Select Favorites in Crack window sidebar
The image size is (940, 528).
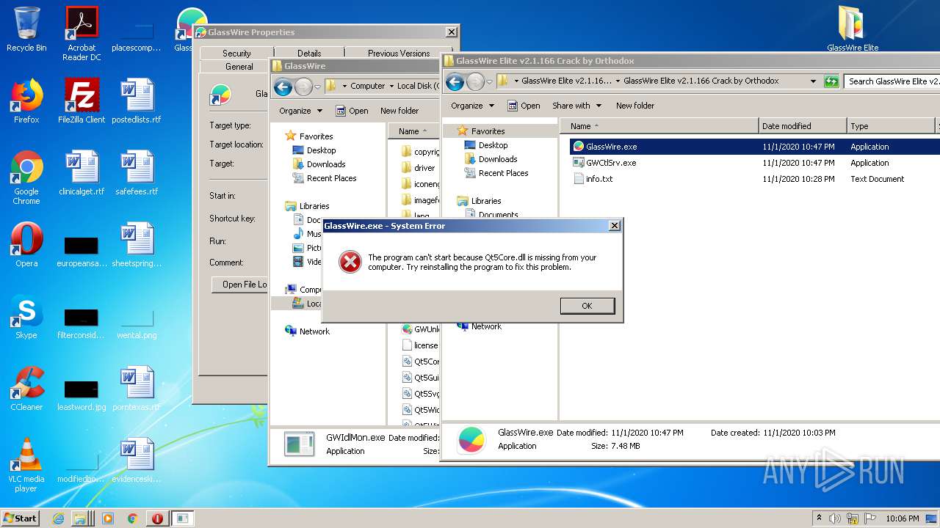point(488,131)
